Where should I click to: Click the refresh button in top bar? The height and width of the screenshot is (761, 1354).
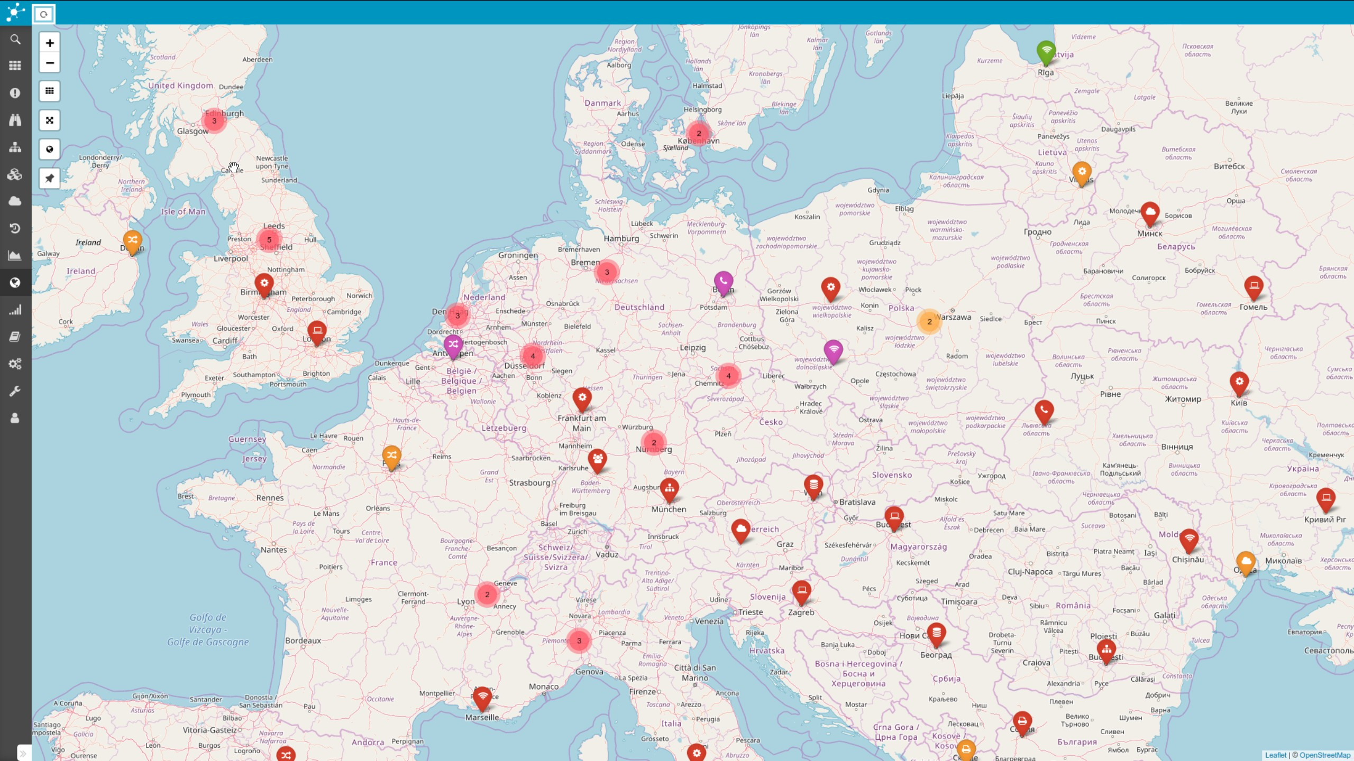[x=44, y=14]
